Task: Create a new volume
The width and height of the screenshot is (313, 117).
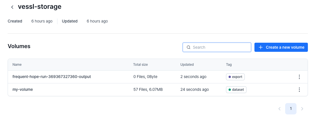Action: coord(281,47)
